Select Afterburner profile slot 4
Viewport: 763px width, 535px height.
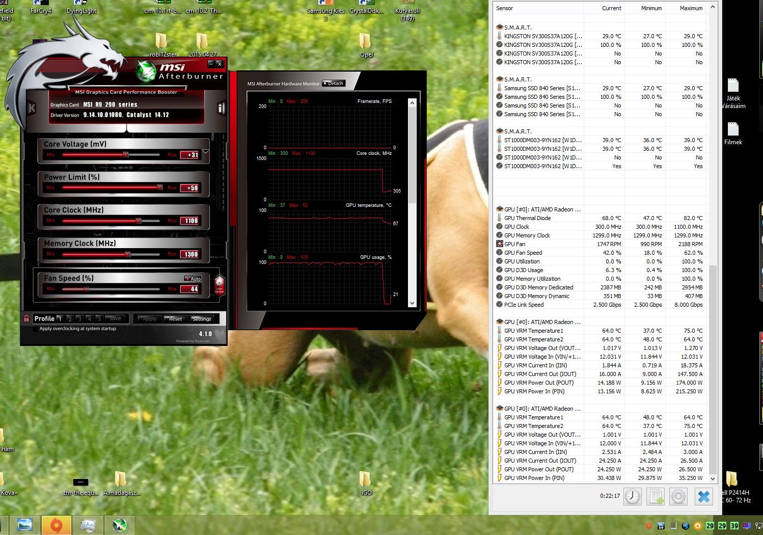[90, 318]
